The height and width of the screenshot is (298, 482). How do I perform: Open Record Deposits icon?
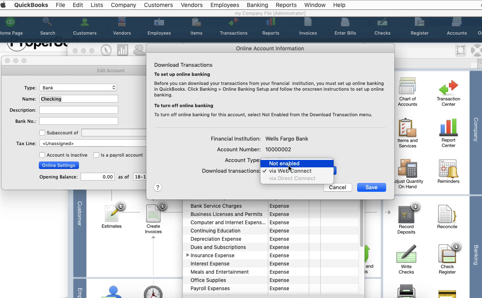[x=406, y=220]
